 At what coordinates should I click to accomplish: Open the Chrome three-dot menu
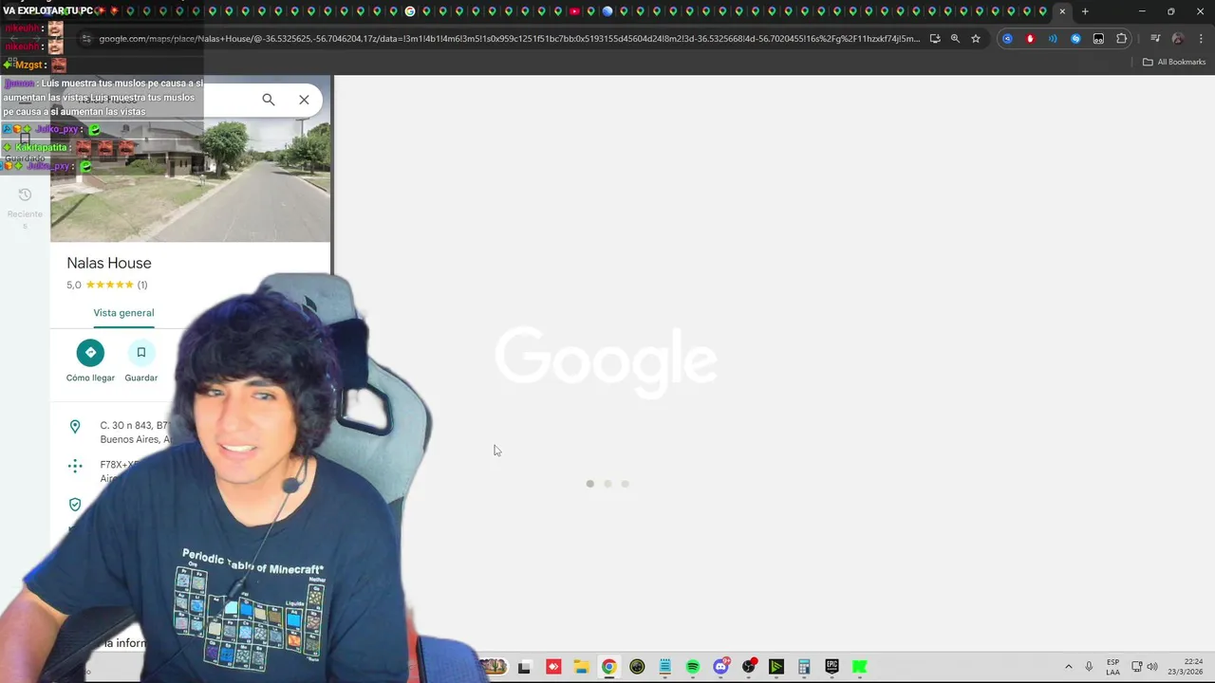(x=1202, y=39)
